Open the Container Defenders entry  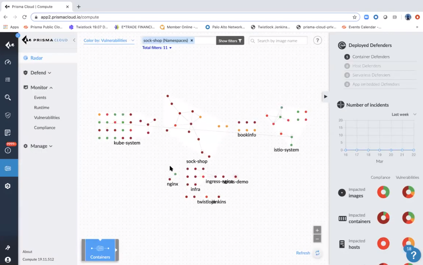(371, 57)
